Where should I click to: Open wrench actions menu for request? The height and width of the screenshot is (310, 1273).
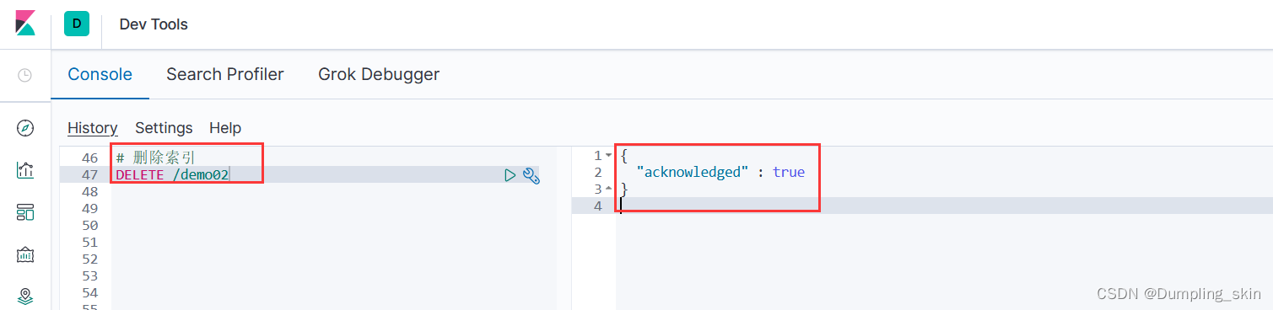click(x=531, y=175)
